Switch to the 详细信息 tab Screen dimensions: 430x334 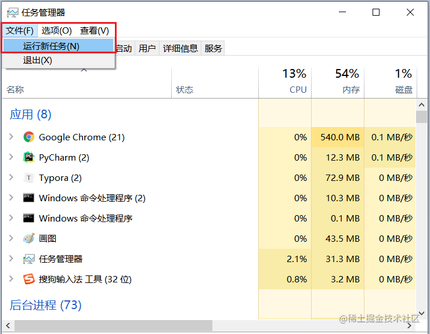pyautogui.click(x=180, y=49)
